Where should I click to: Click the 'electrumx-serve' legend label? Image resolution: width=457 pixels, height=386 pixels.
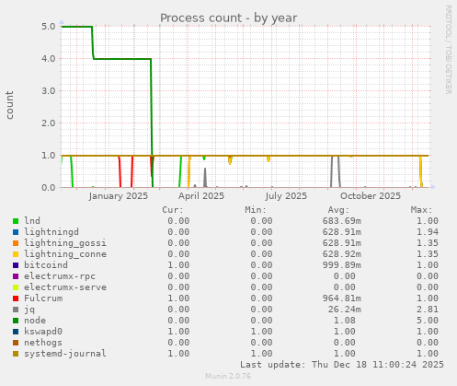click(65, 287)
